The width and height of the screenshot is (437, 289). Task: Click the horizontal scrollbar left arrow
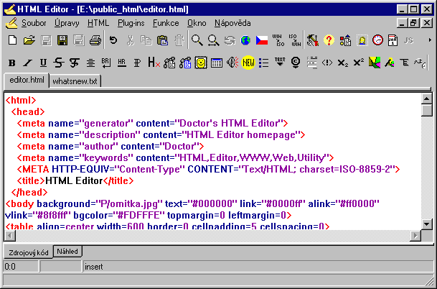click(10, 236)
